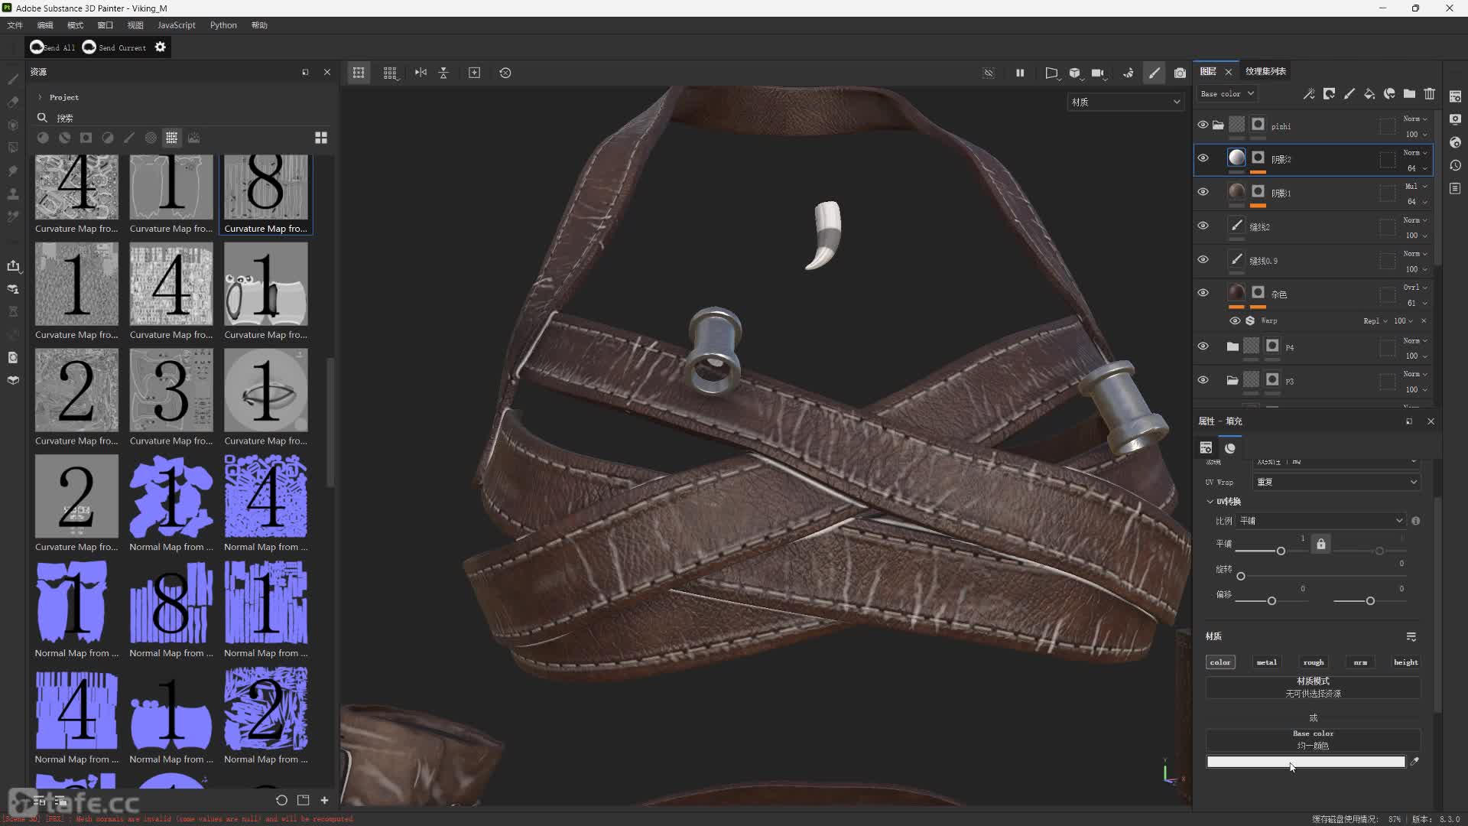Open shader settings panel icon
The image size is (1468, 826).
click(x=1455, y=142)
